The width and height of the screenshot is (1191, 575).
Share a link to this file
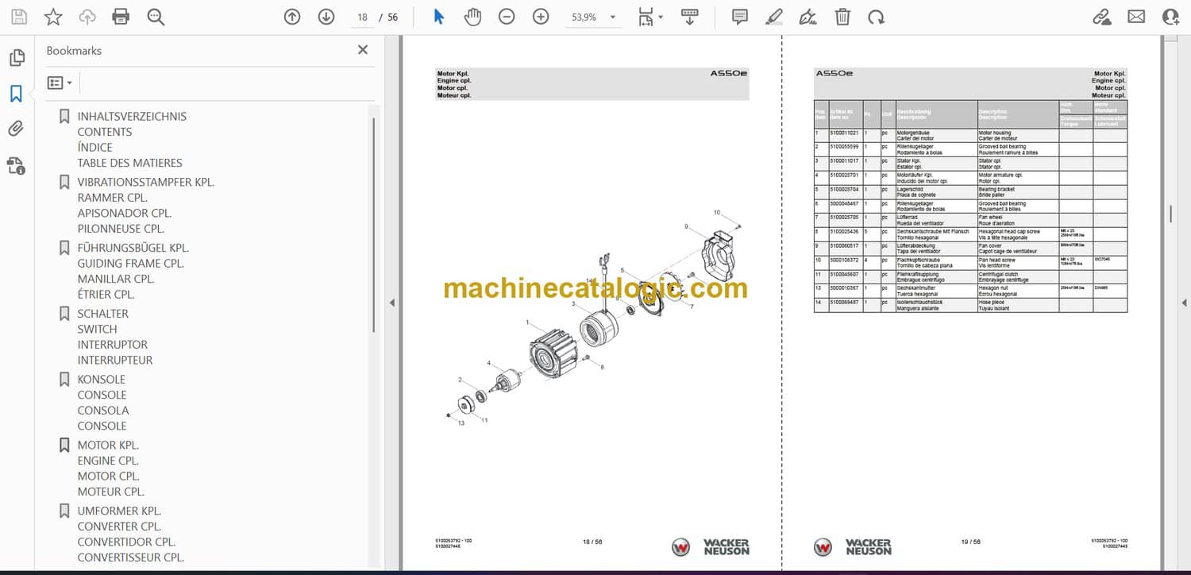[1102, 17]
